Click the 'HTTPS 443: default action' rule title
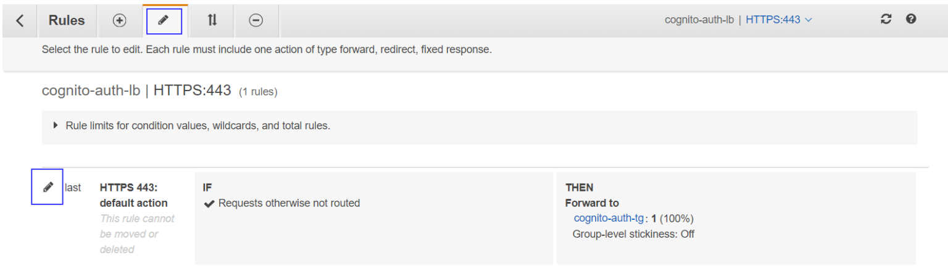This screenshot has width=948, height=274. (134, 195)
